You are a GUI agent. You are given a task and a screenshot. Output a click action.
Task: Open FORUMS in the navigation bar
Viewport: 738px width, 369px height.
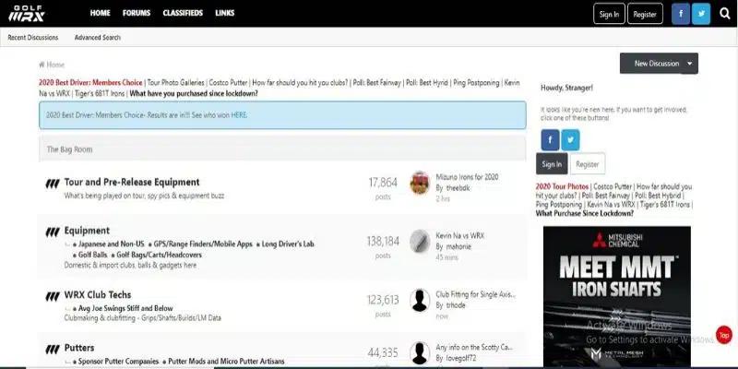(137, 13)
